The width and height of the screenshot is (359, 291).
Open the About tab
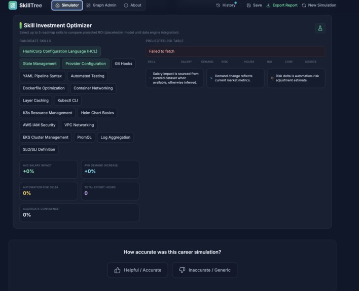(132, 5)
